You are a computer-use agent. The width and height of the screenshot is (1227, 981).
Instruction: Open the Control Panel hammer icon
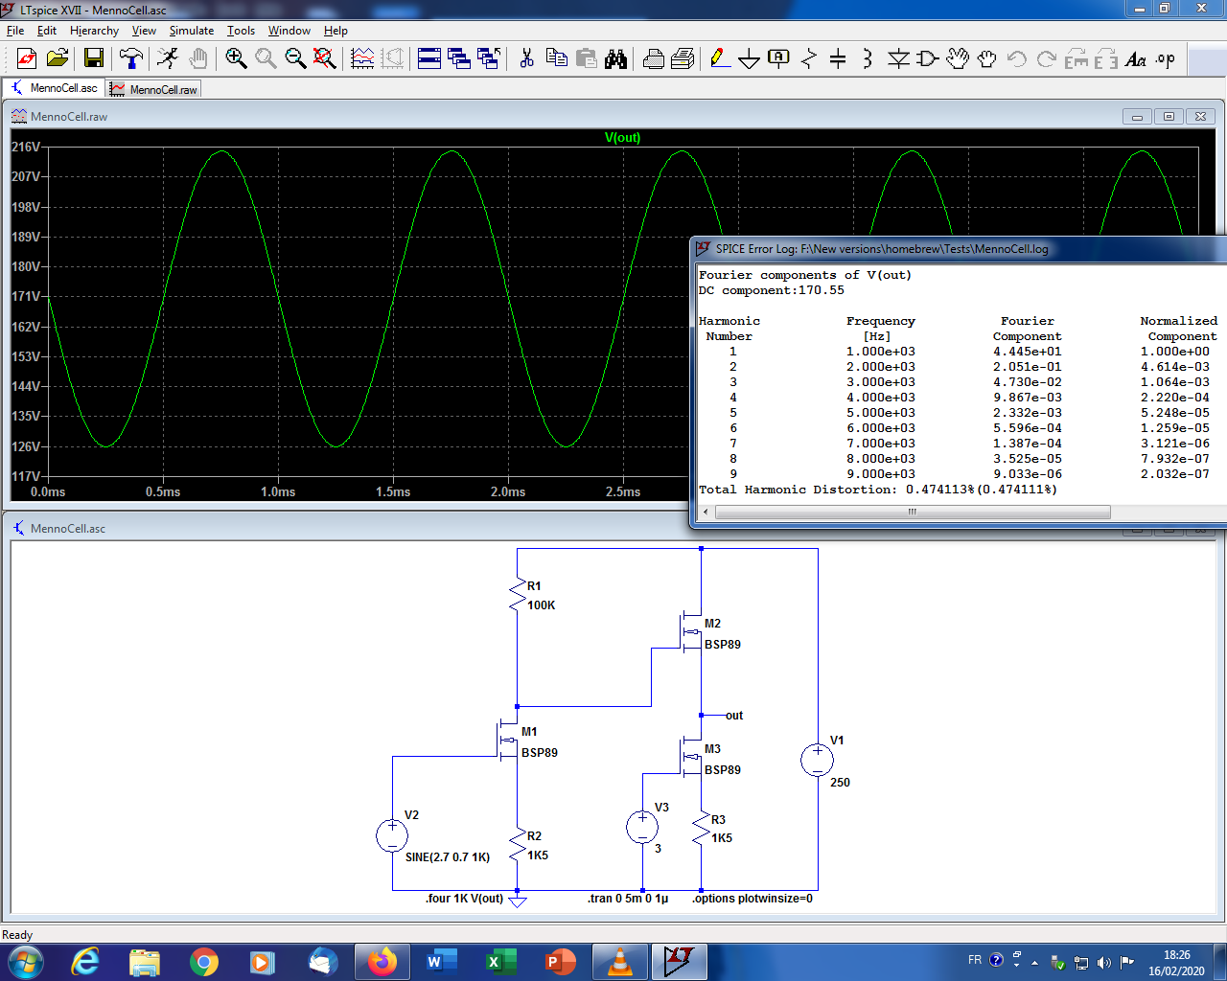point(131,59)
